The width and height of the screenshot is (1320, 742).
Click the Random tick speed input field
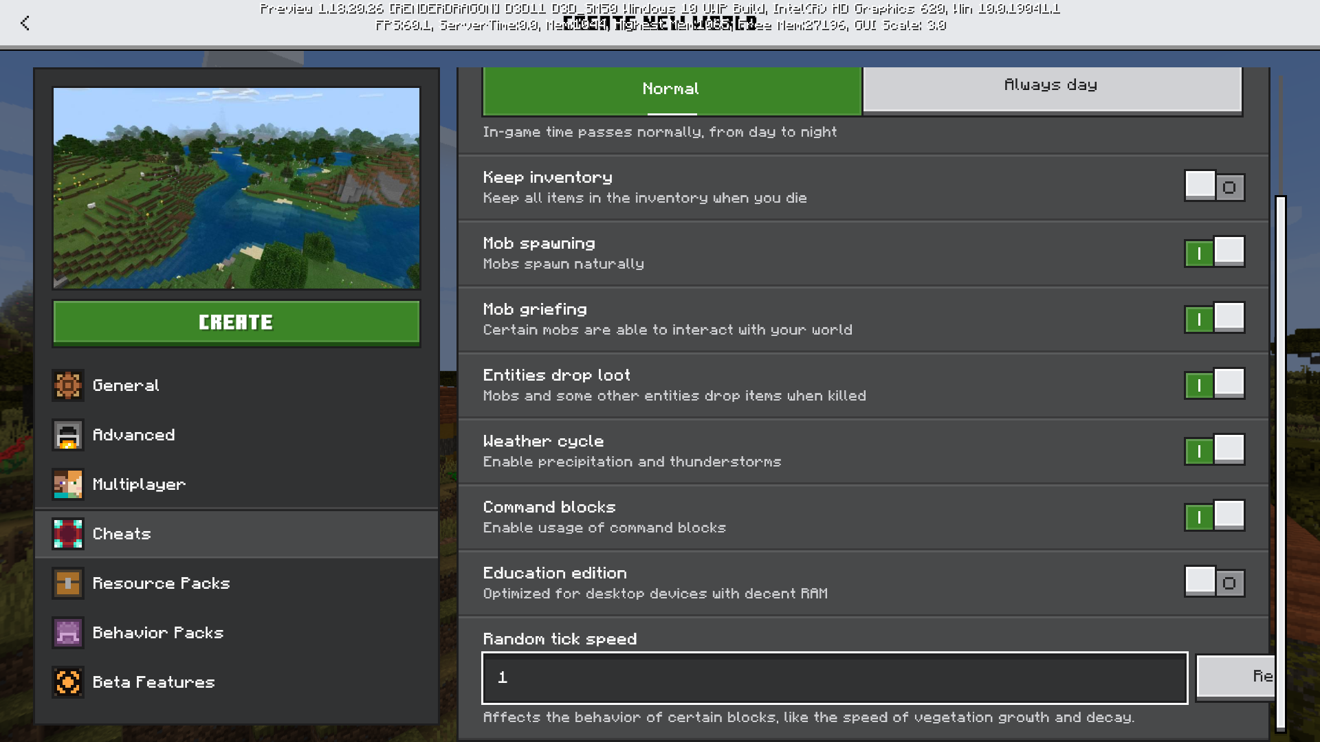[x=834, y=677]
